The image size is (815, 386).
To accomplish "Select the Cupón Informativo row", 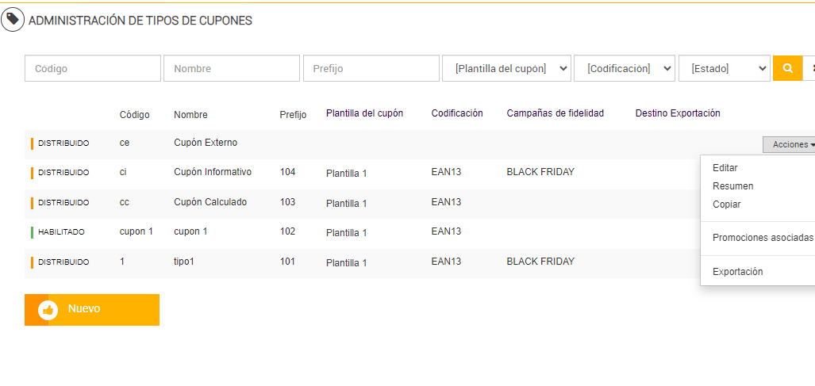I will pos(212,172).
